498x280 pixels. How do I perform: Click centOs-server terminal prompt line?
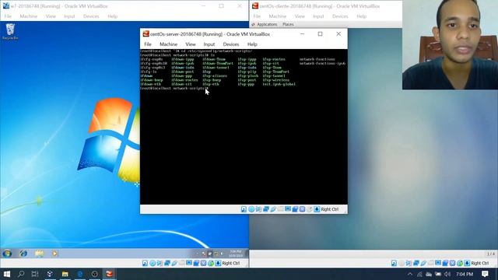coord(174,88)
